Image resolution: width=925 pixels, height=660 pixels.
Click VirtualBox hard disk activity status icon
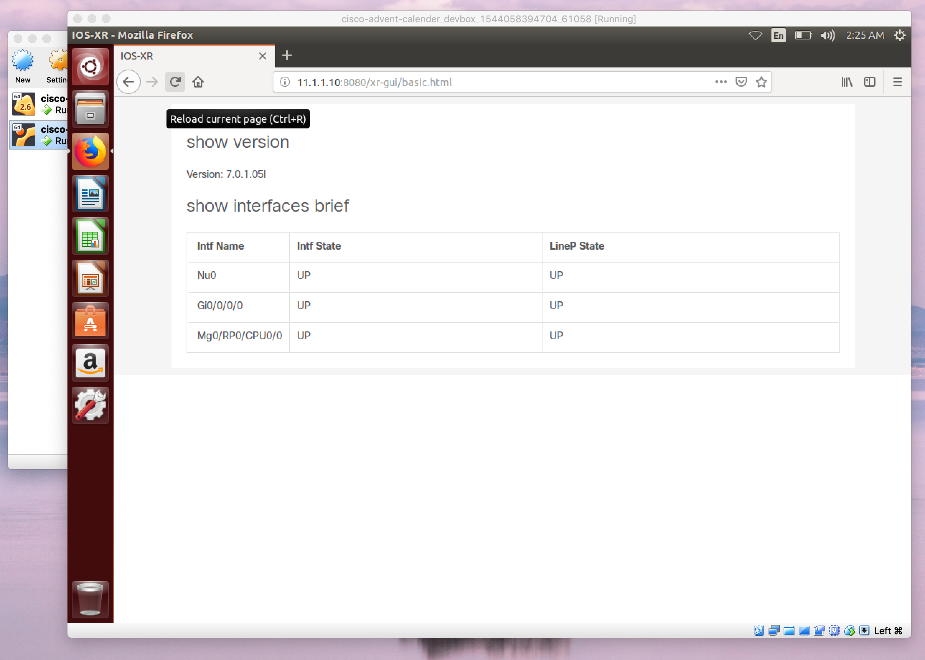click(759, 630)
